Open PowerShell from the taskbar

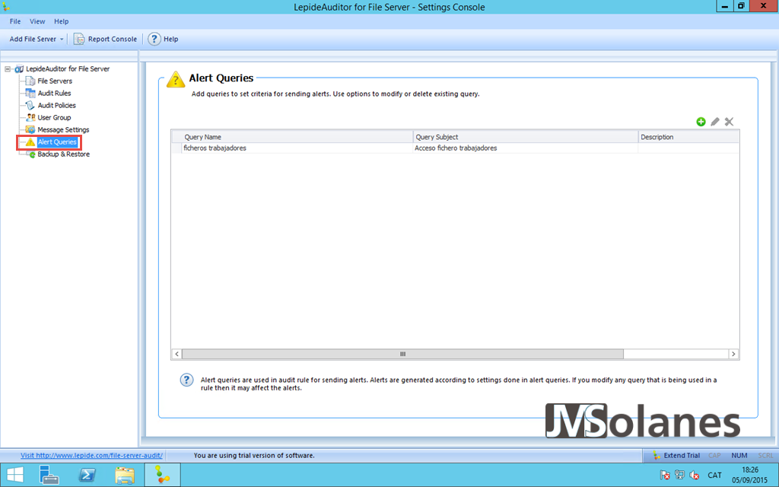tap(87, 475)
